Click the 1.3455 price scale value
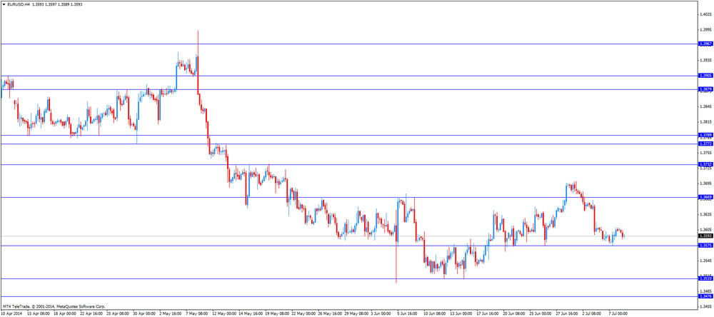This screenshot has width=714, height=317. tap(706, 306)
